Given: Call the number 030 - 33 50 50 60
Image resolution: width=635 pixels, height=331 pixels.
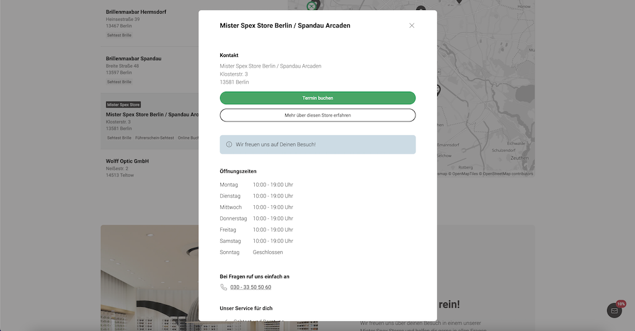Looking at the screenshot, I should 251,287.
